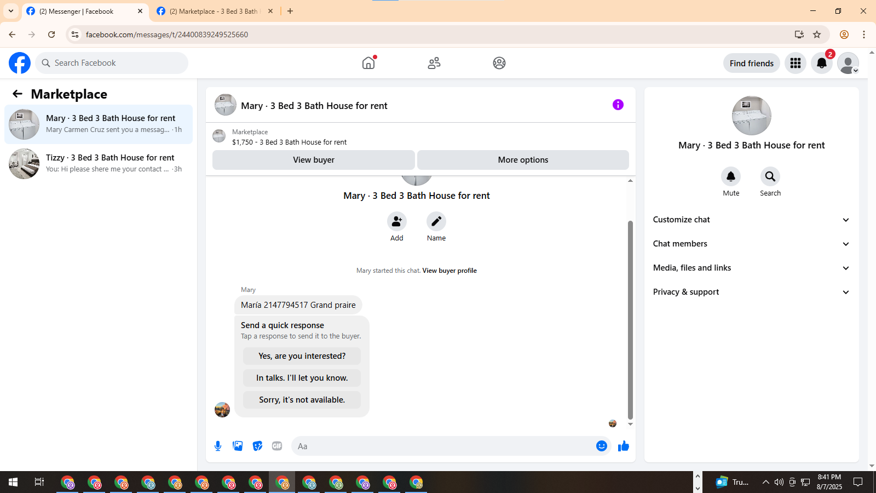Image resolution: width=876 pixels, height=493 pixels.
Task: Choose a GIF icon
Action: [277, 446]
